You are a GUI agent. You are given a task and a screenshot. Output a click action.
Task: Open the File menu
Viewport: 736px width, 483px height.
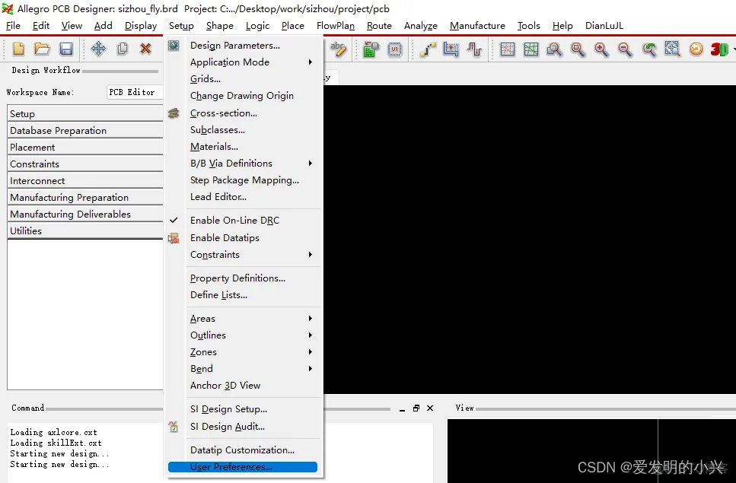[x=13, y=26]
